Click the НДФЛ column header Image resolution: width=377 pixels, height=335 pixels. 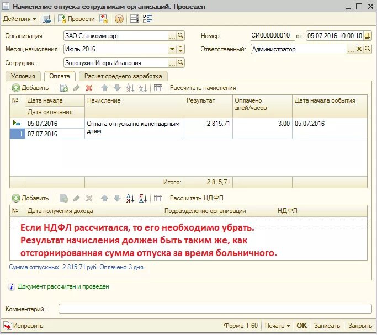[x=321, y=211]
